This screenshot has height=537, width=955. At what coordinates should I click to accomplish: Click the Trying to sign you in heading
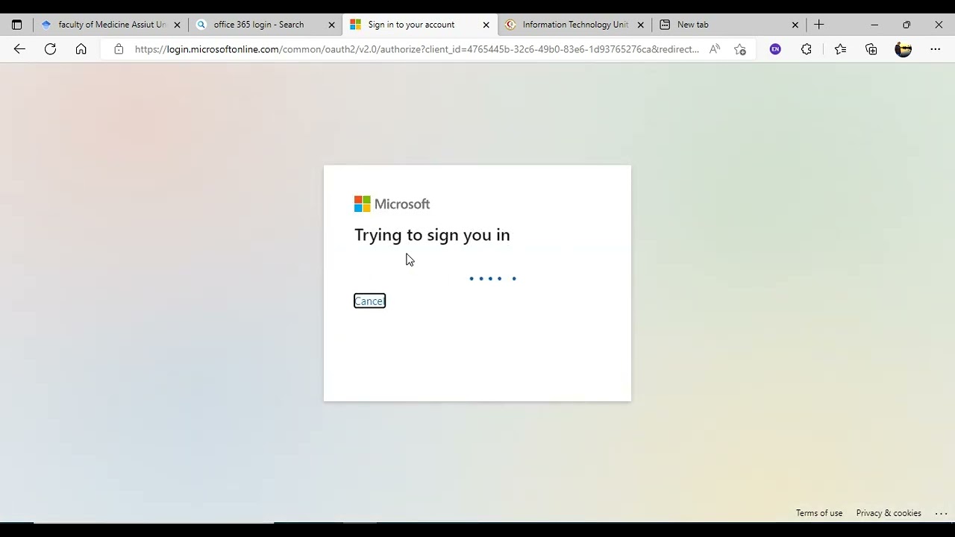pos(432,235)
